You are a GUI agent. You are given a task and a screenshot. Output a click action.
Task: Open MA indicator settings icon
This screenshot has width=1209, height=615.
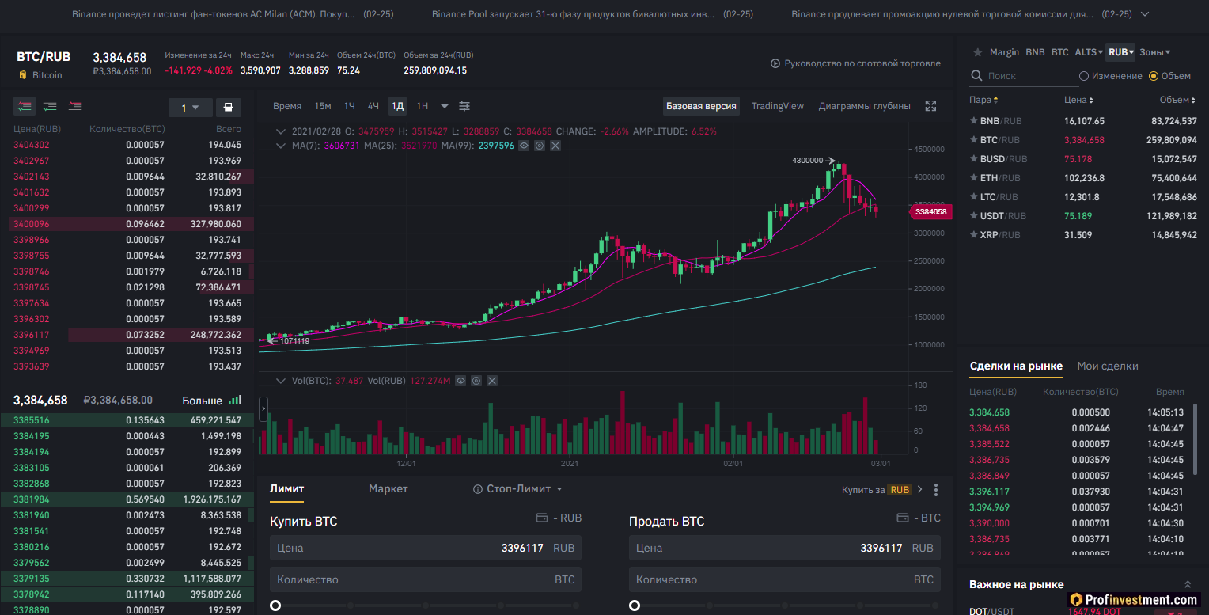(540, 146)
